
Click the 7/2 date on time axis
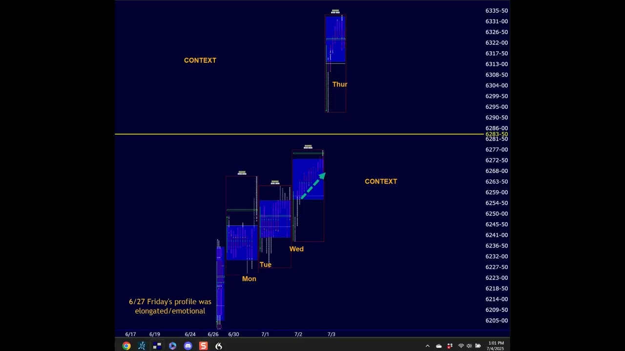298,334
